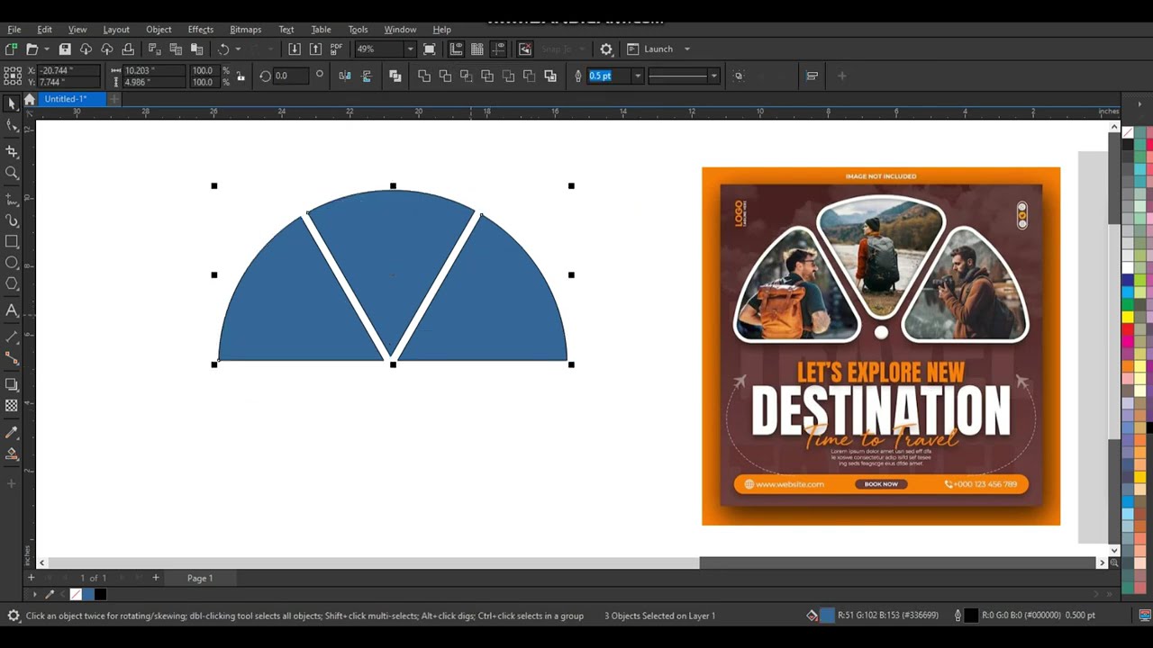Click the object width field
The height and width of the screenshot is (648, 1153).
154,70
